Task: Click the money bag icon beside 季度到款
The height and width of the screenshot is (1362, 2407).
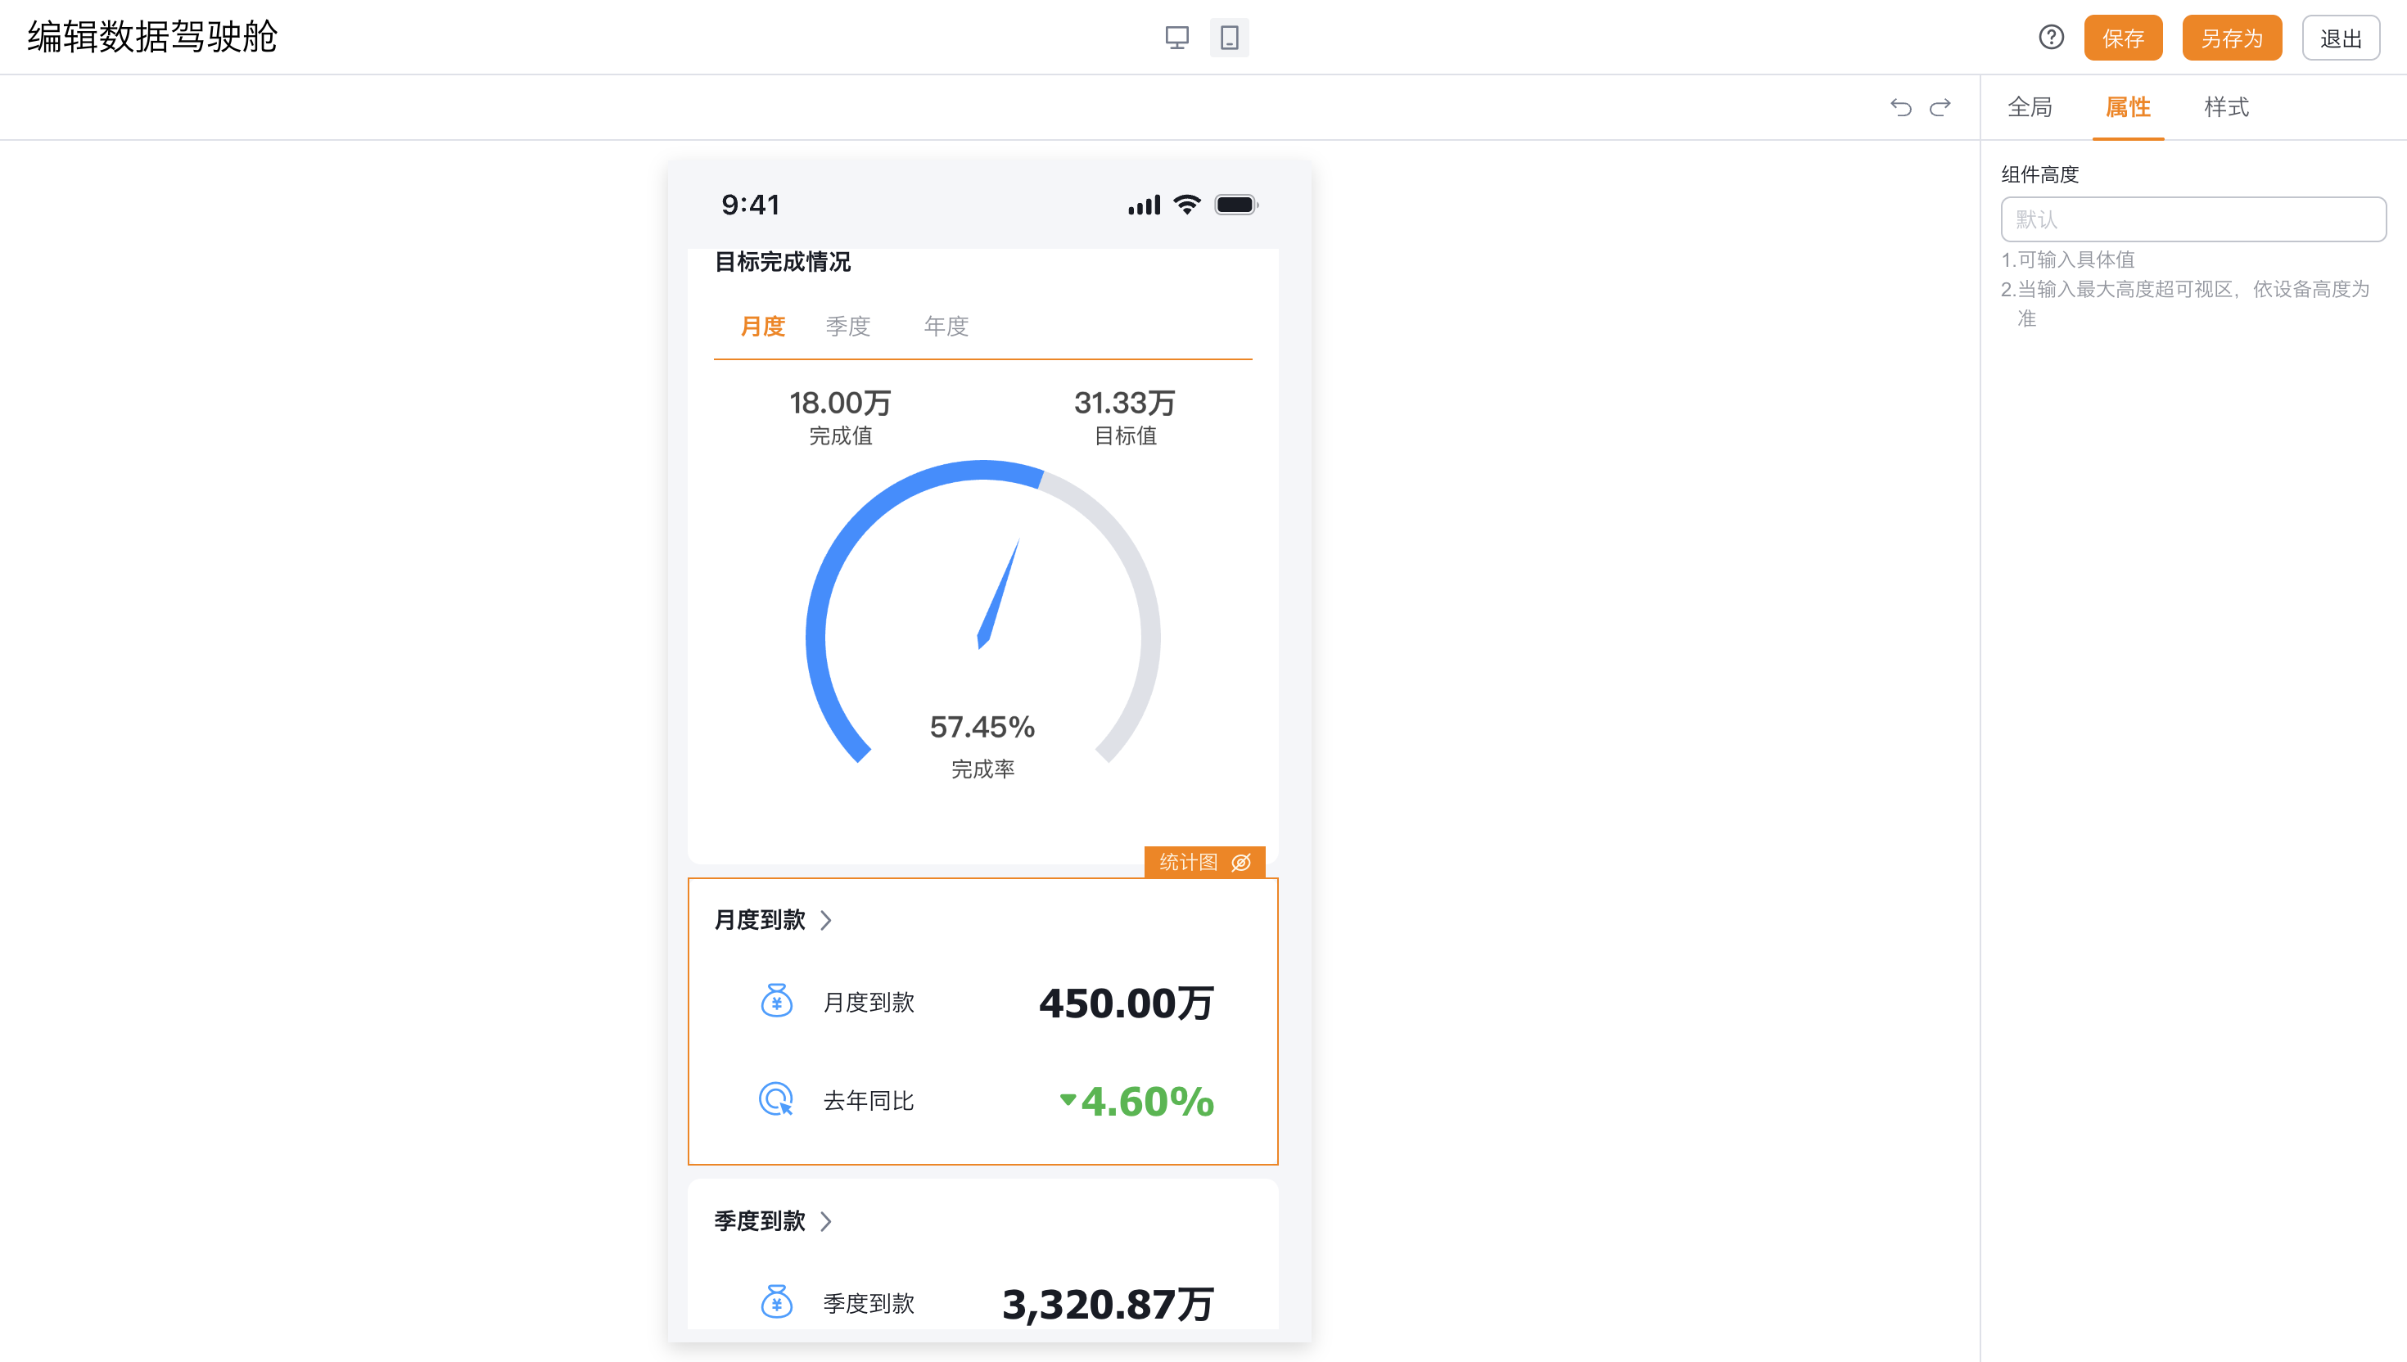Action: click(776, 1301)
